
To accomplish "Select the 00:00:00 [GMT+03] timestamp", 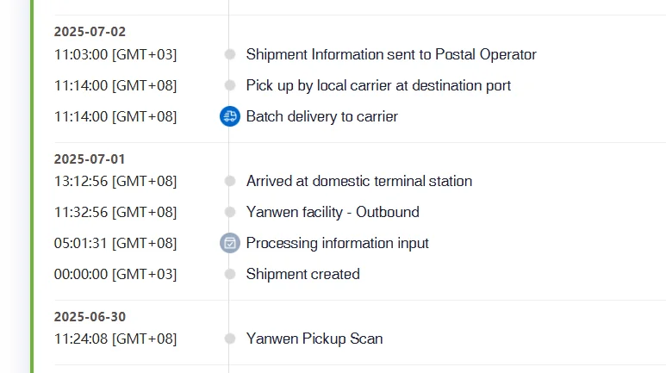I will pyautogui.click(x=115, y=274).
